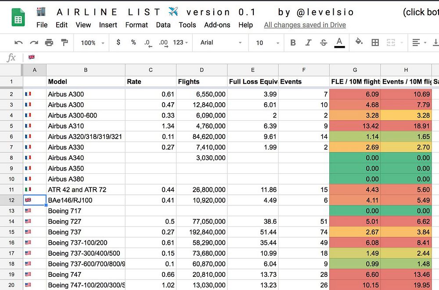
Task: Open the File menu
Action: [x=42, y=25]
